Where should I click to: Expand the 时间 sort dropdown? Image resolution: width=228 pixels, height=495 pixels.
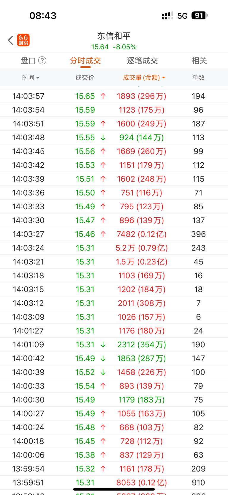click(31, 78)
